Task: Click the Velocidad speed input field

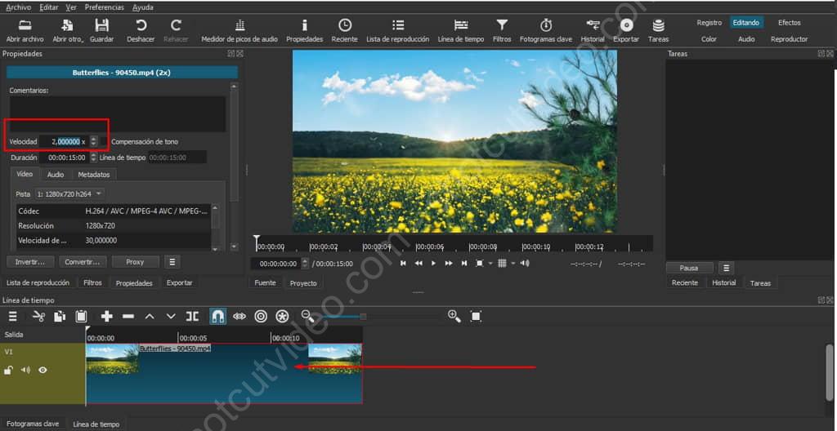Action: tap(65, 141)
